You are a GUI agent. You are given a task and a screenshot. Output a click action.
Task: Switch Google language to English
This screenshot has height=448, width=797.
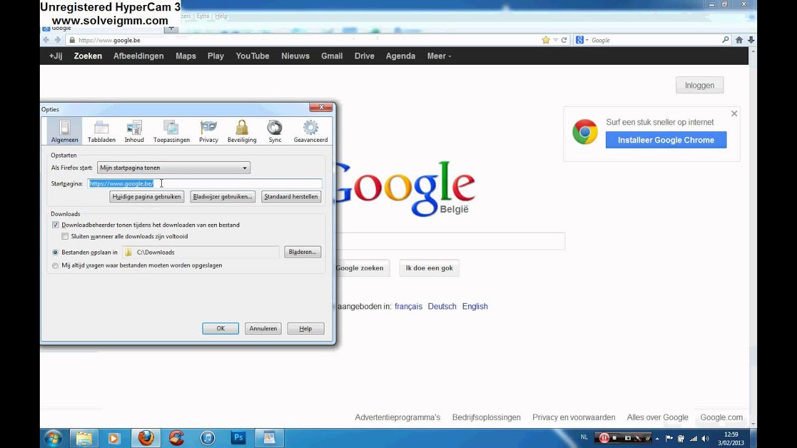[x=475, y=306]
